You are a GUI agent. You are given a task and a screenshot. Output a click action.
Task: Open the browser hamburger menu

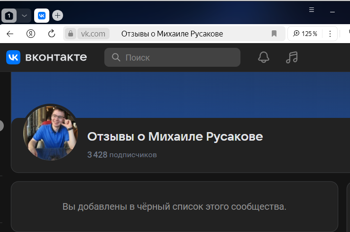click(312, 10)
